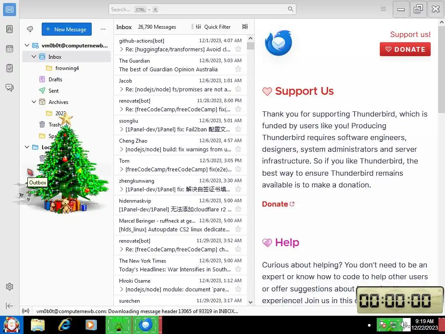Expand Jacob's nodejs/node thread
Screen dimensions: 445x334
pyautogui.click(x=122, y=89)
